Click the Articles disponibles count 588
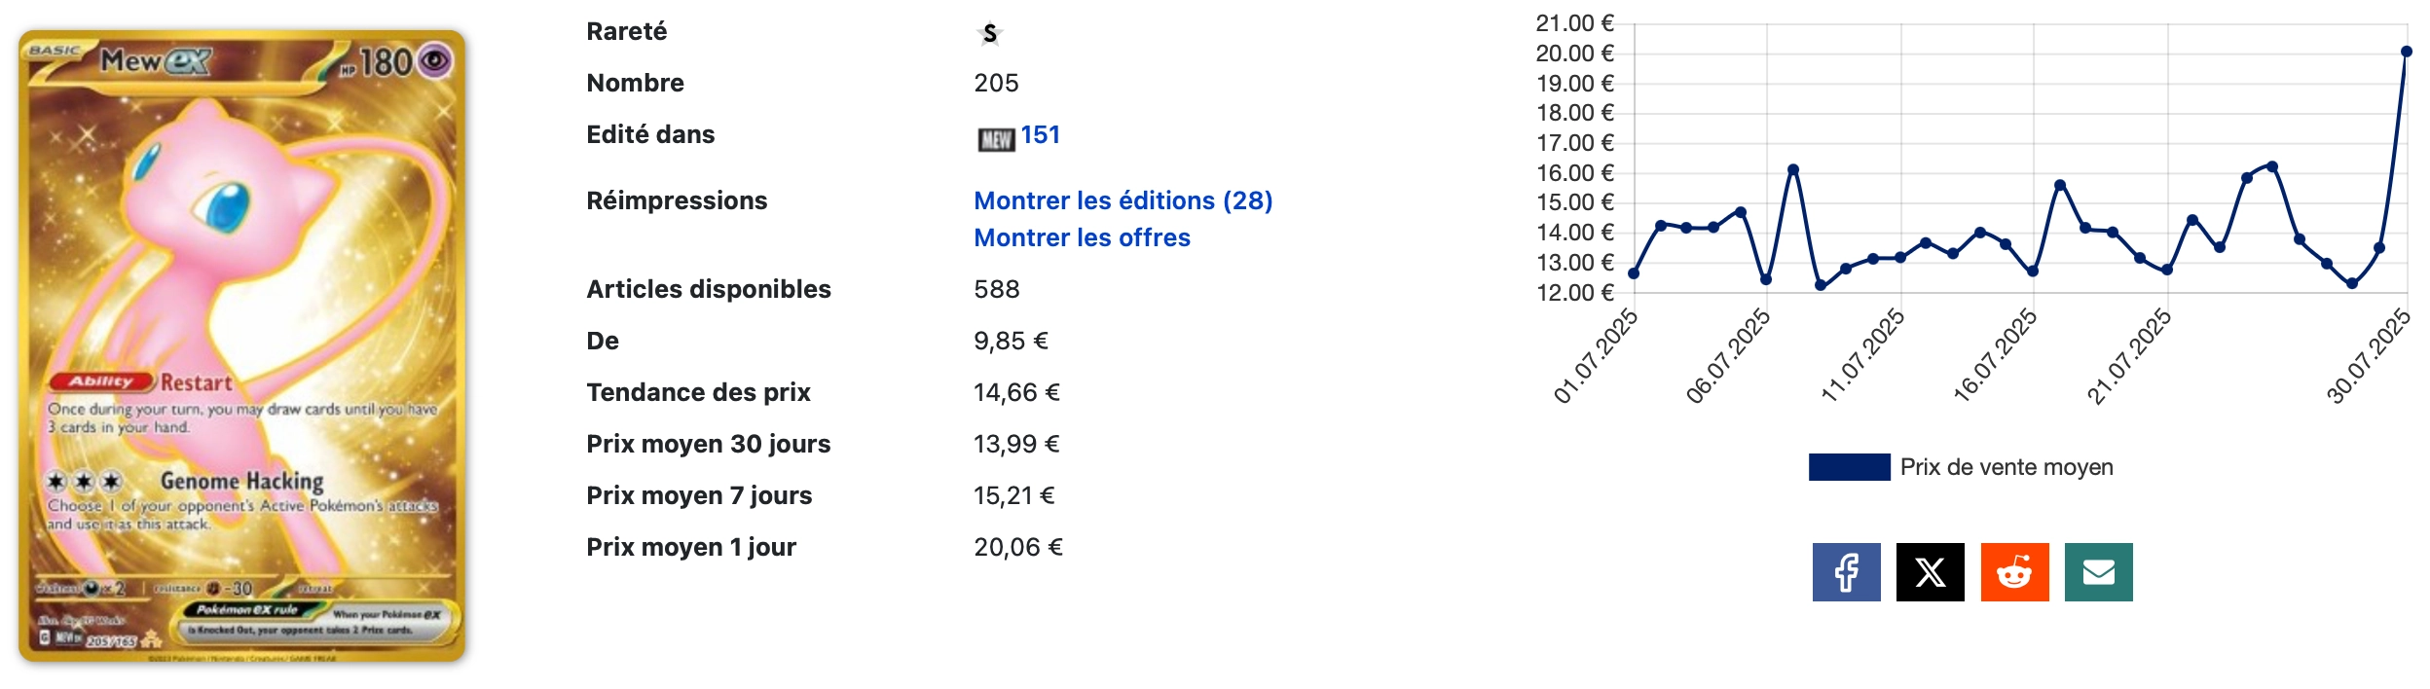Image resolution: width=2430 pixels, height=689 pixels. 997,289
